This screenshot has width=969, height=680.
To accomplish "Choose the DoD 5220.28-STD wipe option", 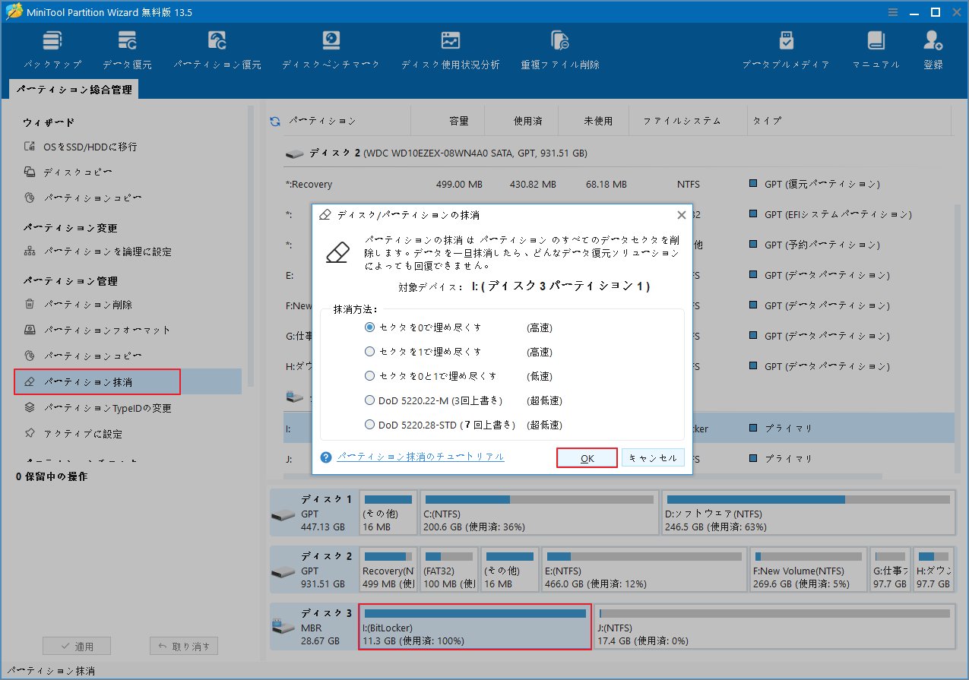I will click(370, 425).
